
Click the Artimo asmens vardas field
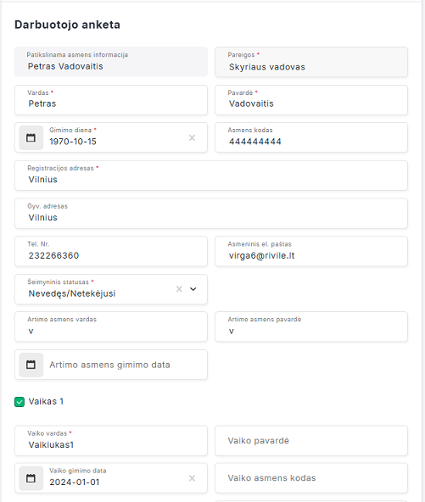tap(111, 326)
